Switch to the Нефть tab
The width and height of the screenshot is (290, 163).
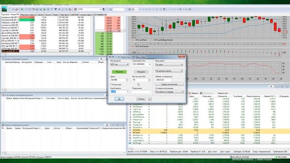(x=56, y=14)
